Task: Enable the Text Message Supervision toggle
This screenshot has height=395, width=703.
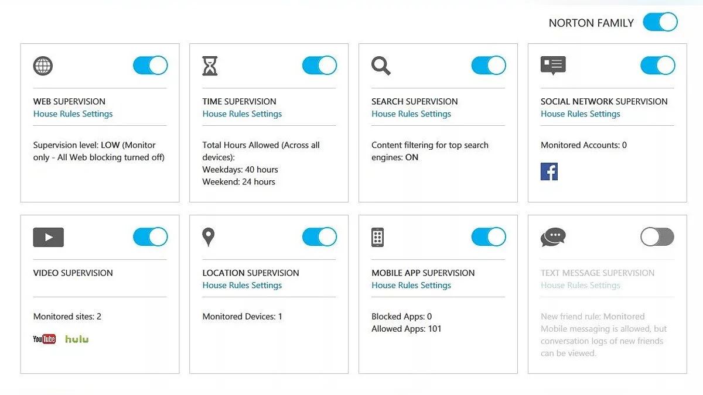Action: 657,237
